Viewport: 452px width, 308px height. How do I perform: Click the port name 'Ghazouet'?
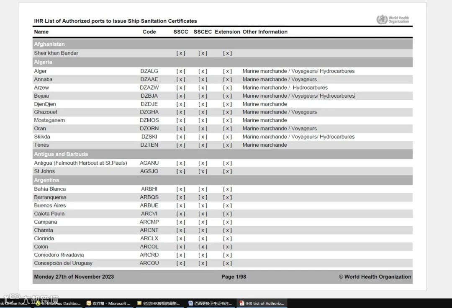pos(46,112)
